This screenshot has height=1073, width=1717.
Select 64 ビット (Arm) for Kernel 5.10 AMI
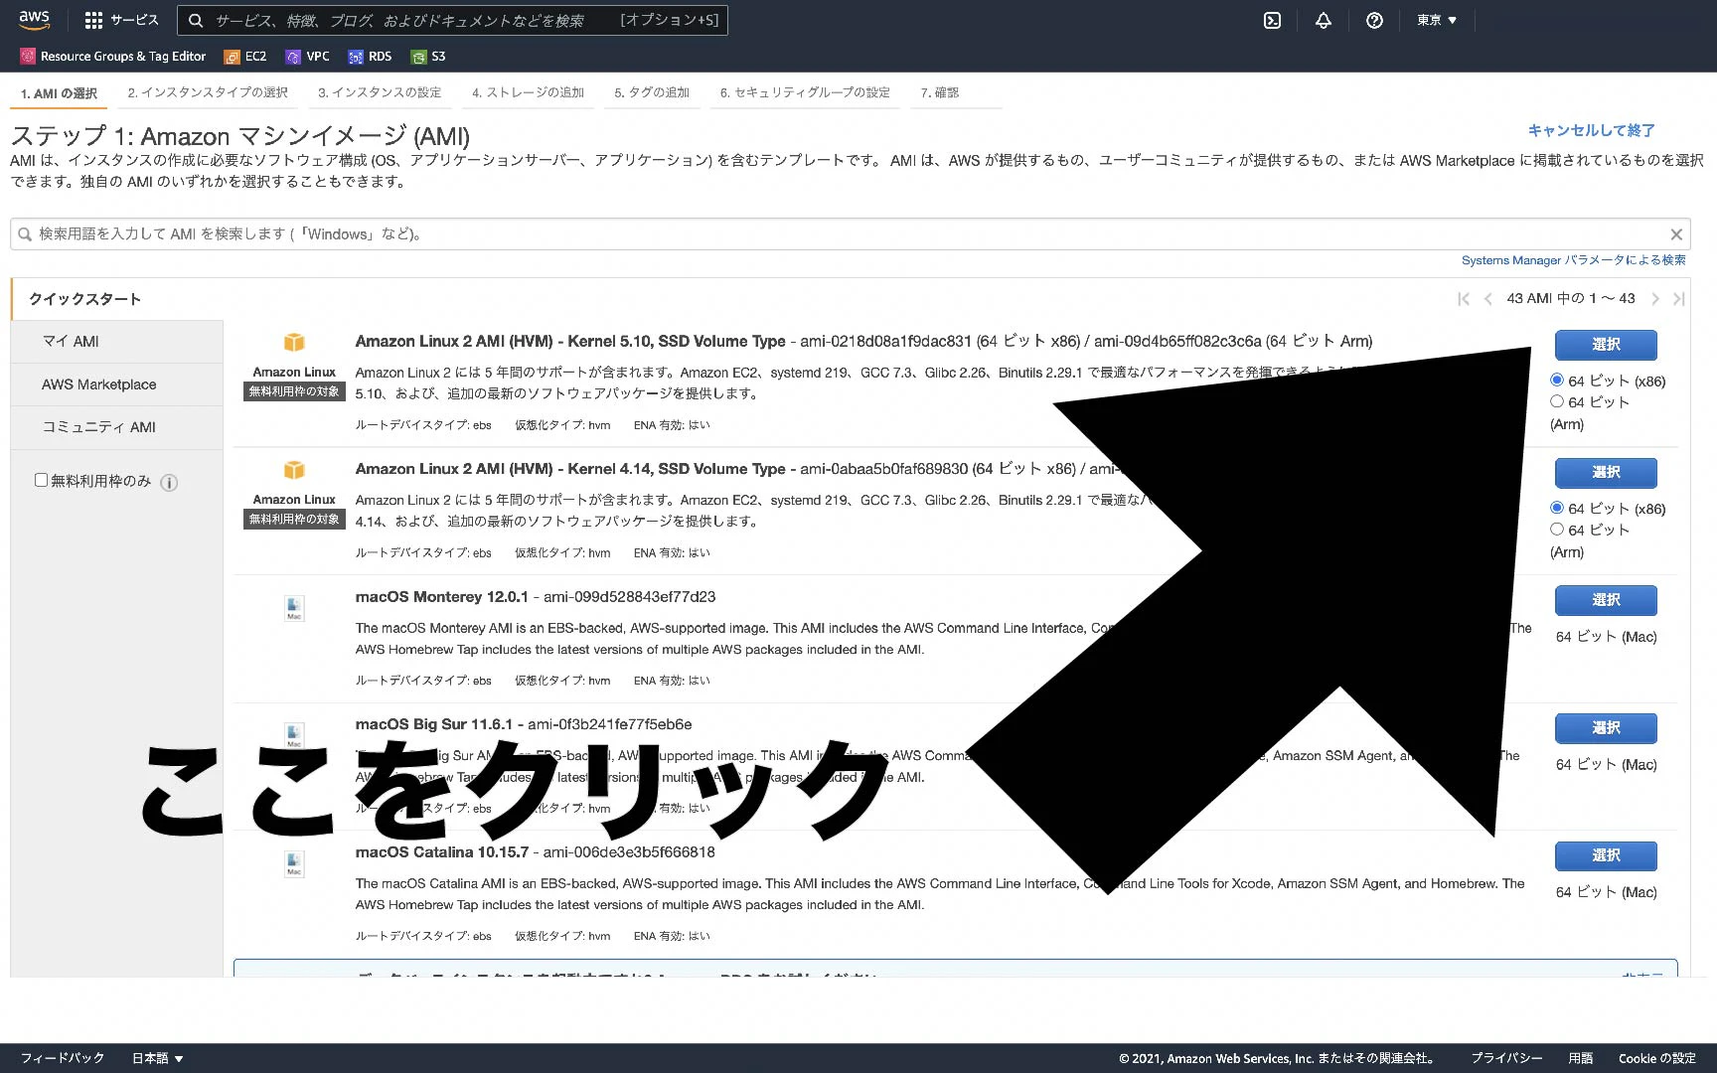tap(1557, 401)
